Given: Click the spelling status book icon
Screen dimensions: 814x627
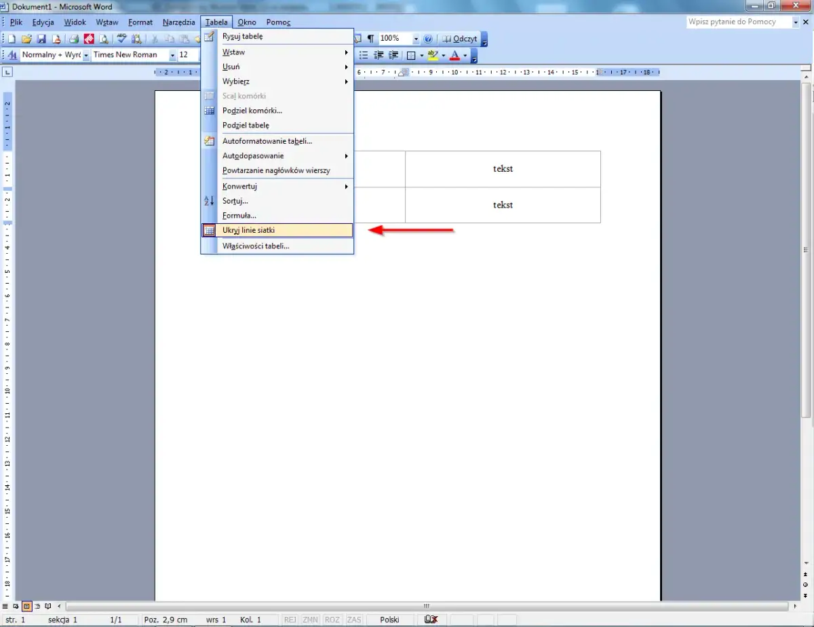Looking at the screenshot, I should coord(430,620).
